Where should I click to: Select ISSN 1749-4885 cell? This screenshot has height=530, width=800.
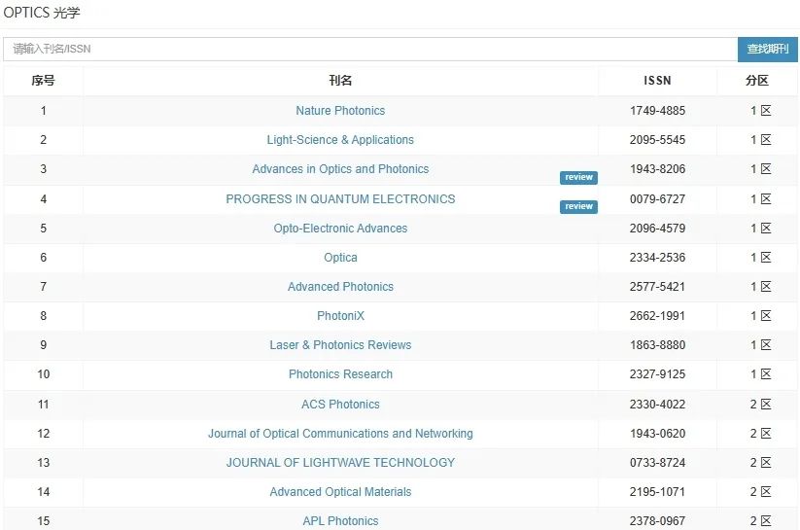657,110
